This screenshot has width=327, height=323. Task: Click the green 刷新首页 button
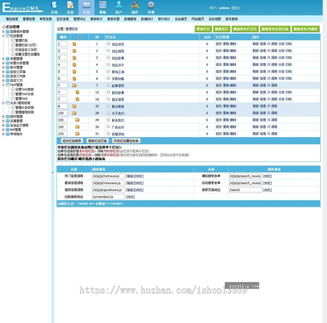(222, 29)
